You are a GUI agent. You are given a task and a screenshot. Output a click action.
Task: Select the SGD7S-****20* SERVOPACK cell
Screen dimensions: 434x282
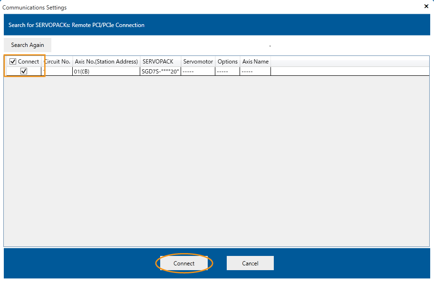click(x=160, y=72)
